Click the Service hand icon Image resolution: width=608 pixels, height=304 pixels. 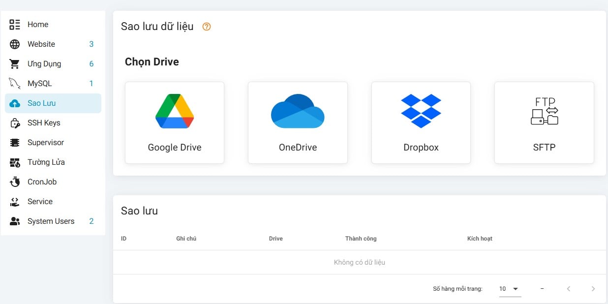15,202
